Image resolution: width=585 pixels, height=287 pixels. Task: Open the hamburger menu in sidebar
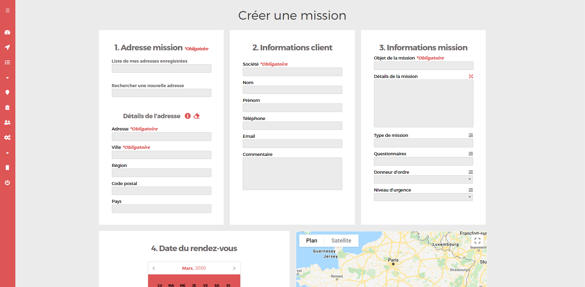pyautogui.click(x=7, y=10)
